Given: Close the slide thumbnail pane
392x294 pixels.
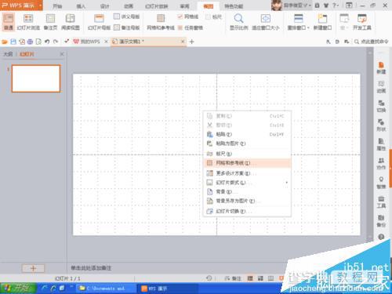Looking at the screenshot, I should coord(62,54).
